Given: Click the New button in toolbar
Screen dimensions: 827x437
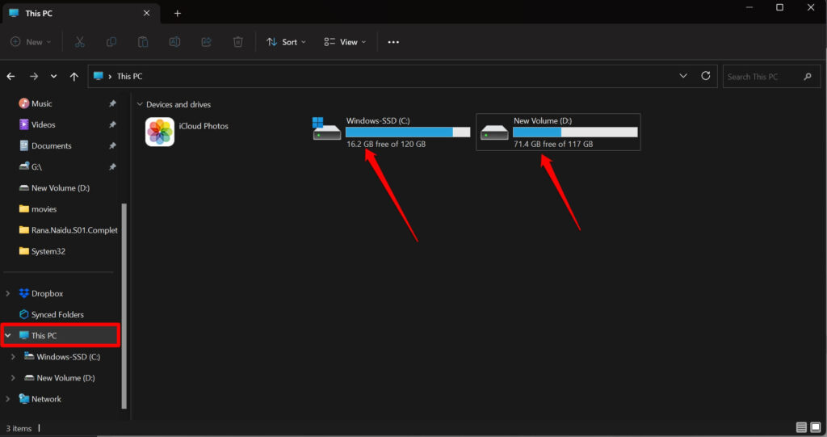Looking at the screenshot, I should (x=31, y=42).
